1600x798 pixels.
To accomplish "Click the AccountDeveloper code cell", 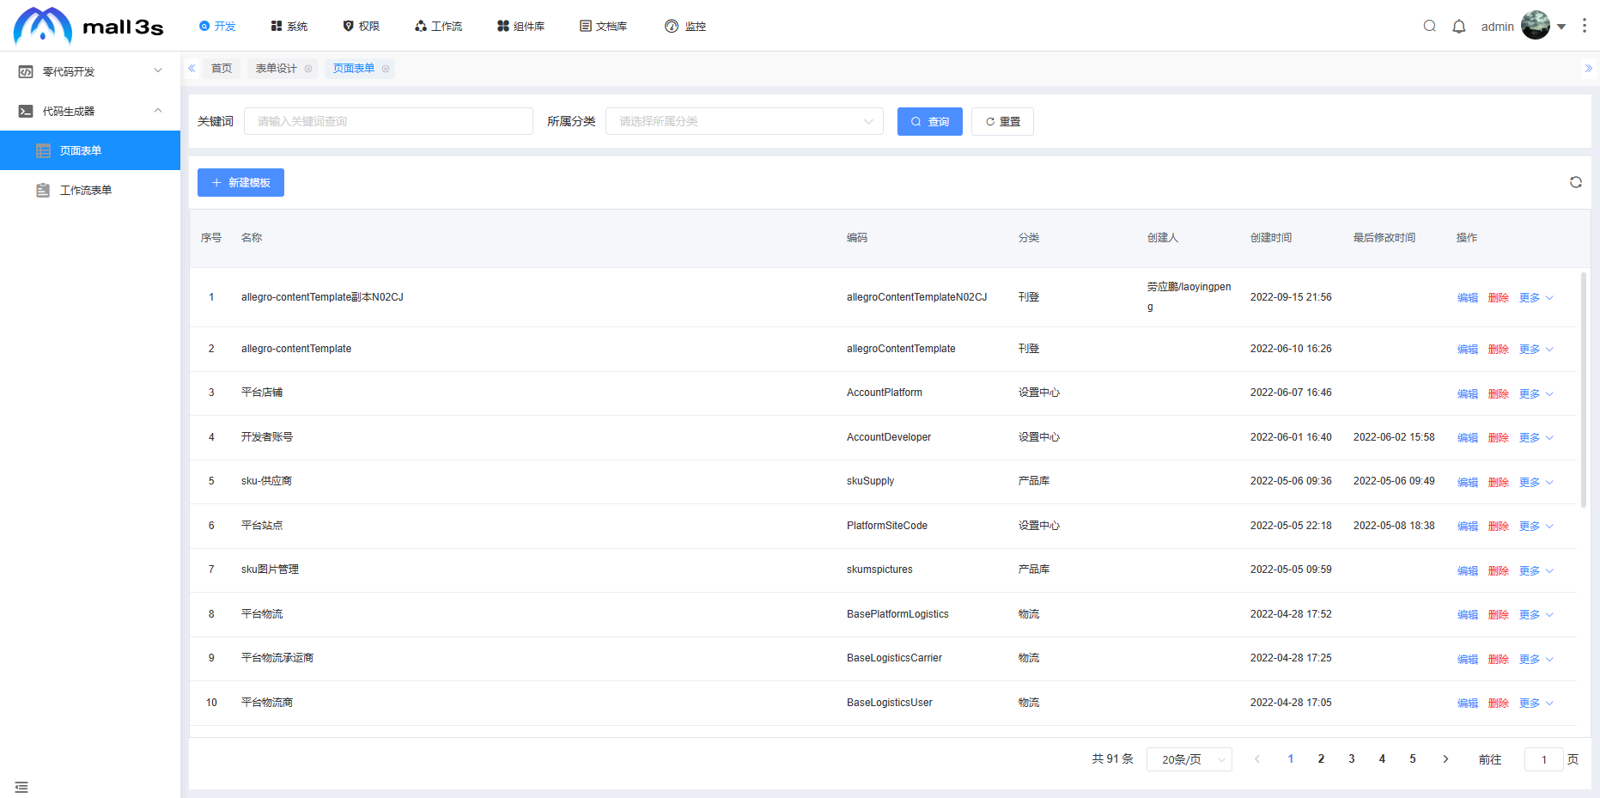I will click(x=889, y=437).
